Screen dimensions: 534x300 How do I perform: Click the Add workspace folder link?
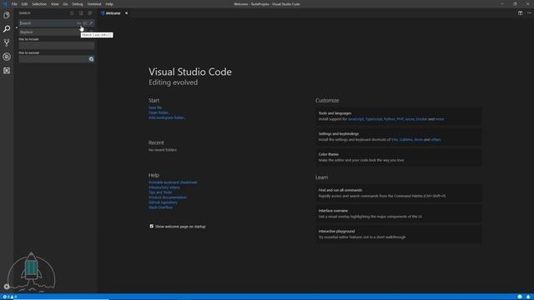tap(167, 117)
